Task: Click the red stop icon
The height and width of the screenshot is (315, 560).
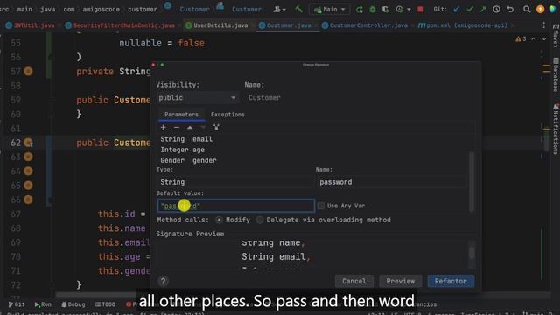Action: (x=420, y=10)
